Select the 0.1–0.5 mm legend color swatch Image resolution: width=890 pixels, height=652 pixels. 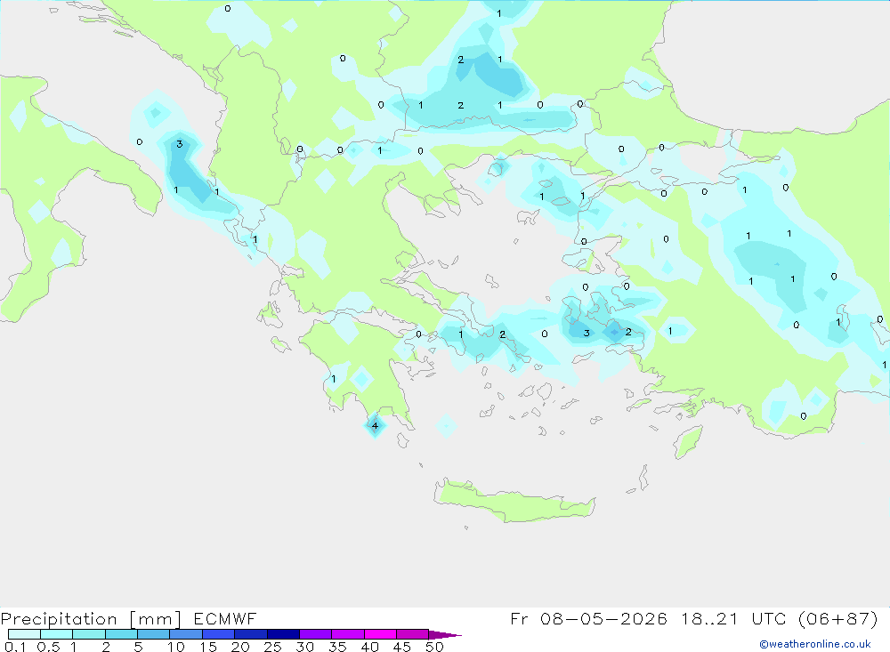coord(24,634)
